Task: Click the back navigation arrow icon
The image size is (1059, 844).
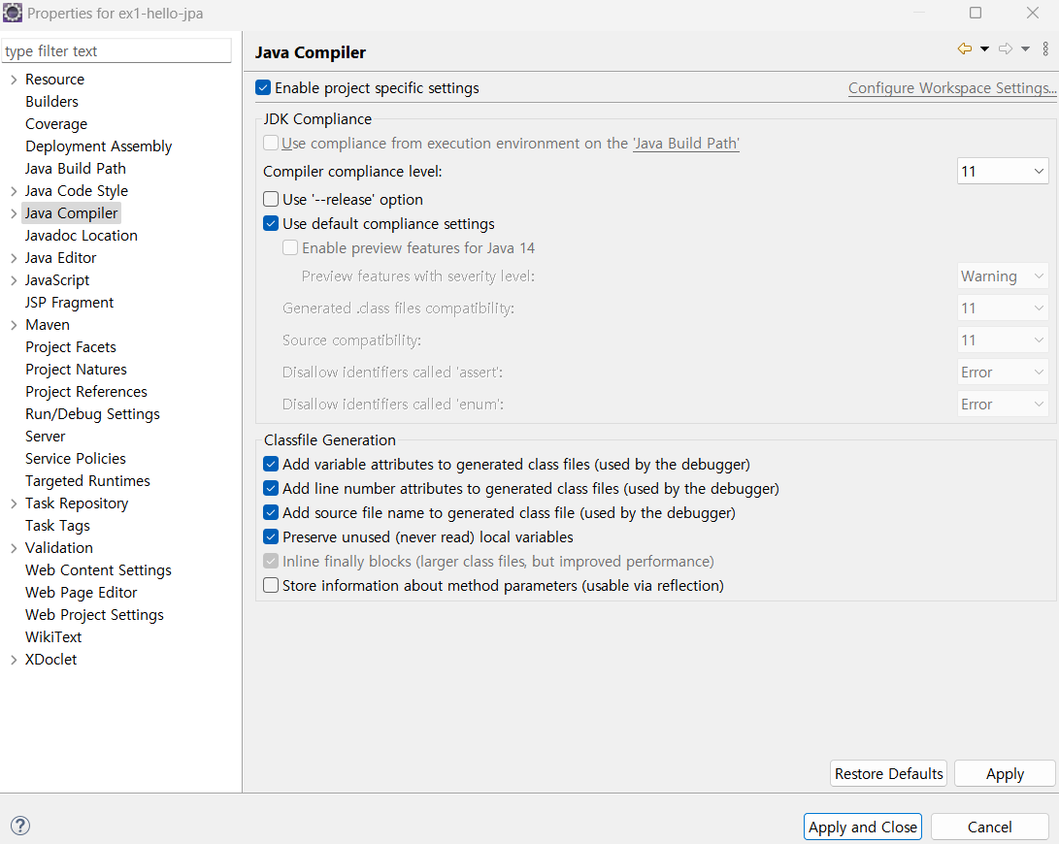Action: pos(965,49)
